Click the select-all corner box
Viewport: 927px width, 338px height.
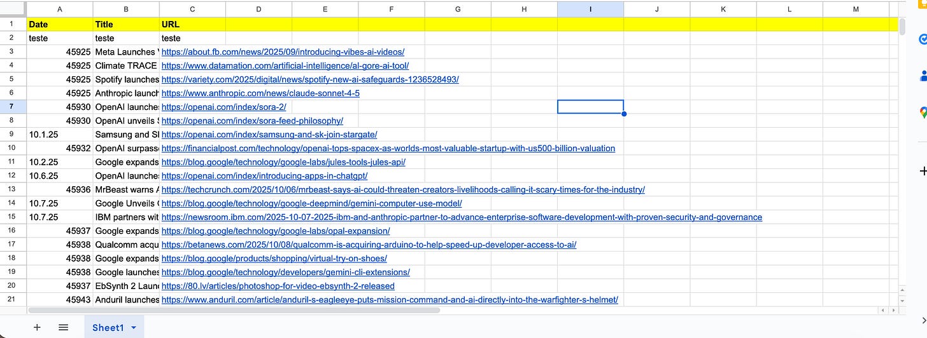(13, 9)
